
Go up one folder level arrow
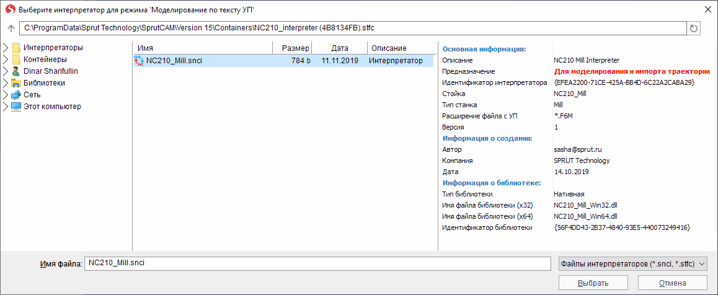click(x=11, y=29)
